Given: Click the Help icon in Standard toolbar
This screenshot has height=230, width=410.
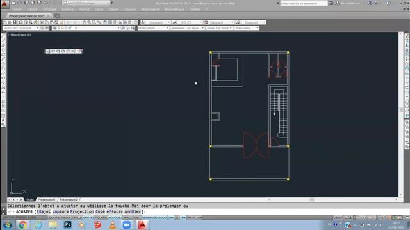Looking at the screenshot, I should click(x=135, y=22).
